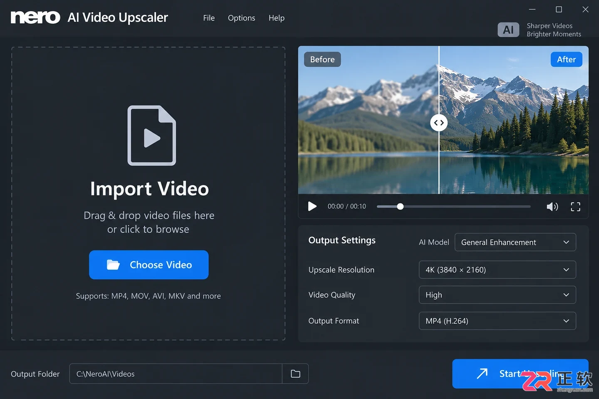599x399 pixels.
Task: Mute the preview volume speaker icon
Action: pyautogui.click(x=552, y=207)
